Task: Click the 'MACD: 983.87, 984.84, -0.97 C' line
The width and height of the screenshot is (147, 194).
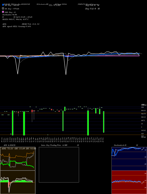Action: click(x=16, y=19)
